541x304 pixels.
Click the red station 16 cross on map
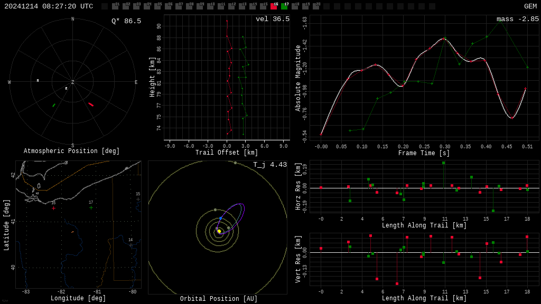tap(53, 208)
